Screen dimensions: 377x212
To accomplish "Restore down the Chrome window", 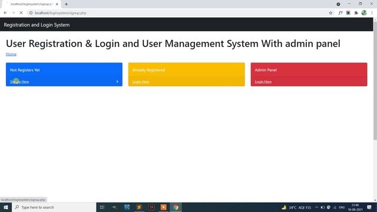I will (360, 4).
